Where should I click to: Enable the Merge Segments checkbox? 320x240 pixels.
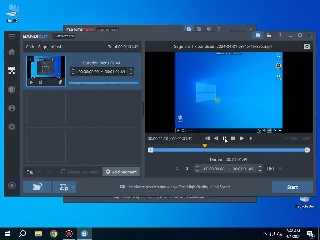pos(63,172)
